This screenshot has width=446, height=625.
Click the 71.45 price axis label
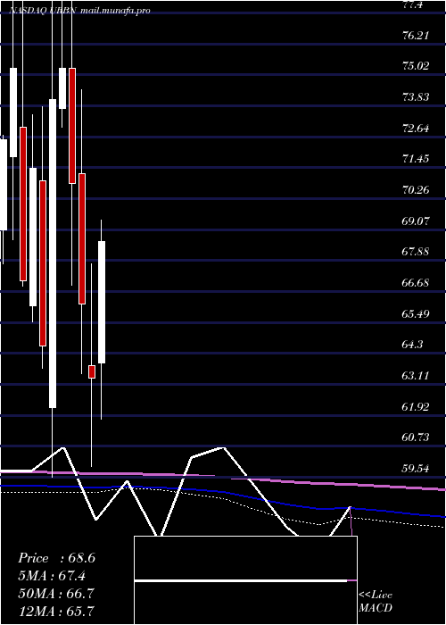pos(416,159)
